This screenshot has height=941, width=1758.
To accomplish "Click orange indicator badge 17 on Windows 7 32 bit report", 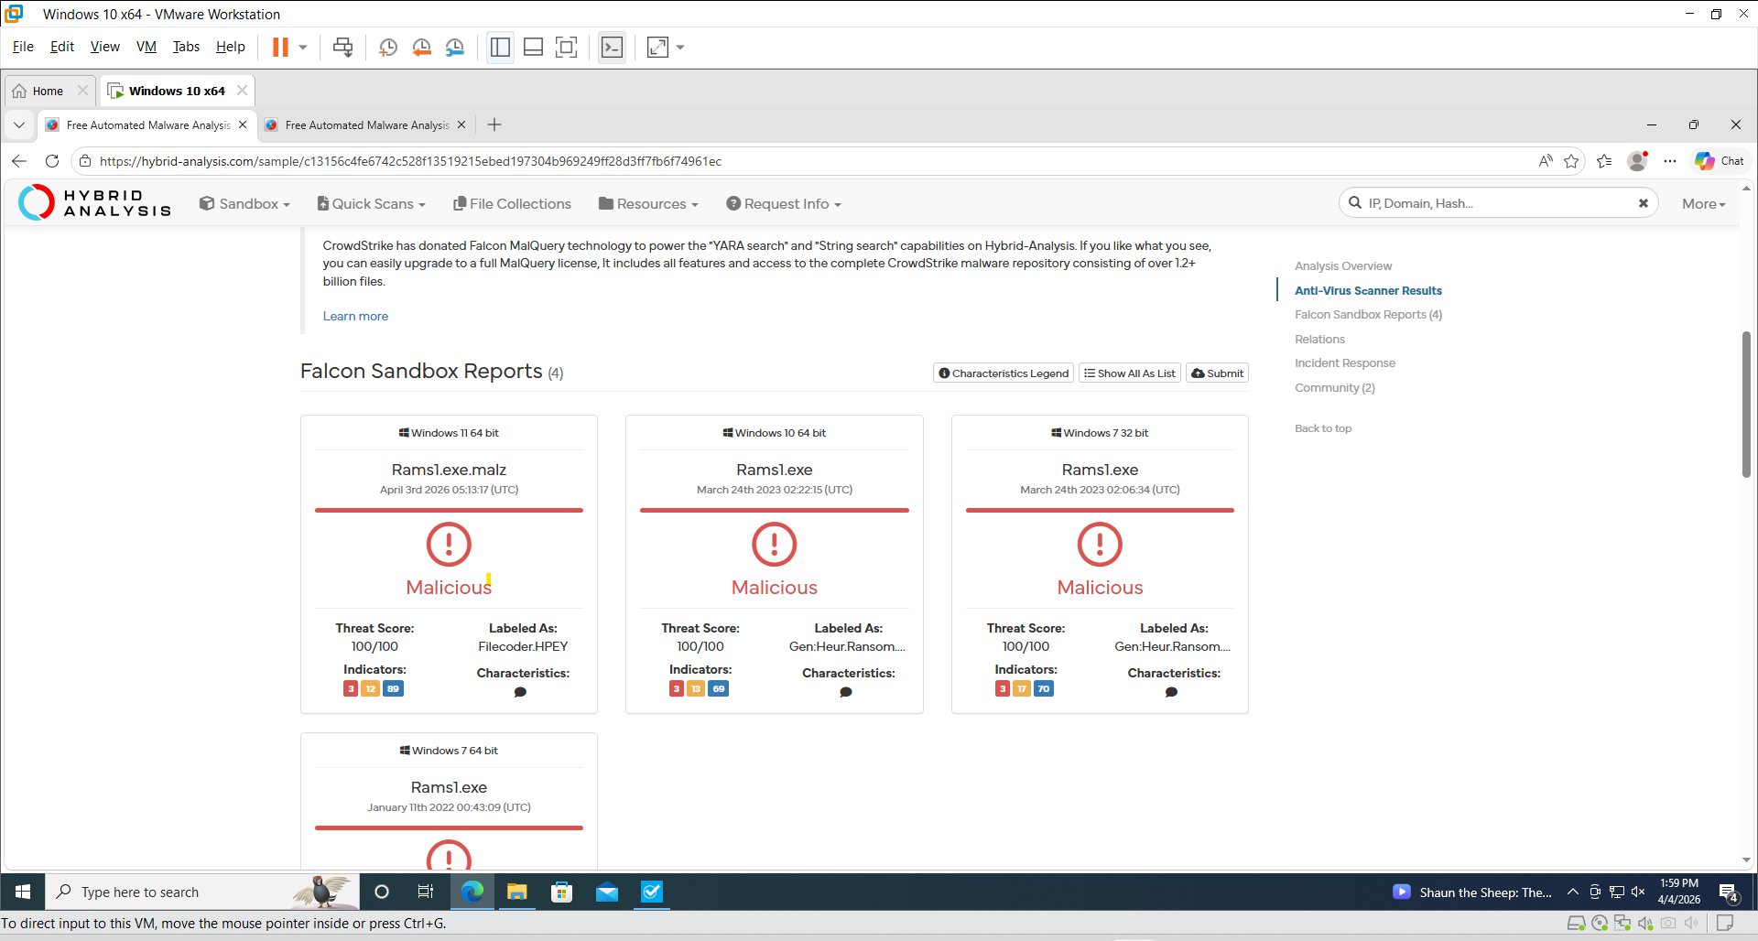I will [x=1022, y=688].
